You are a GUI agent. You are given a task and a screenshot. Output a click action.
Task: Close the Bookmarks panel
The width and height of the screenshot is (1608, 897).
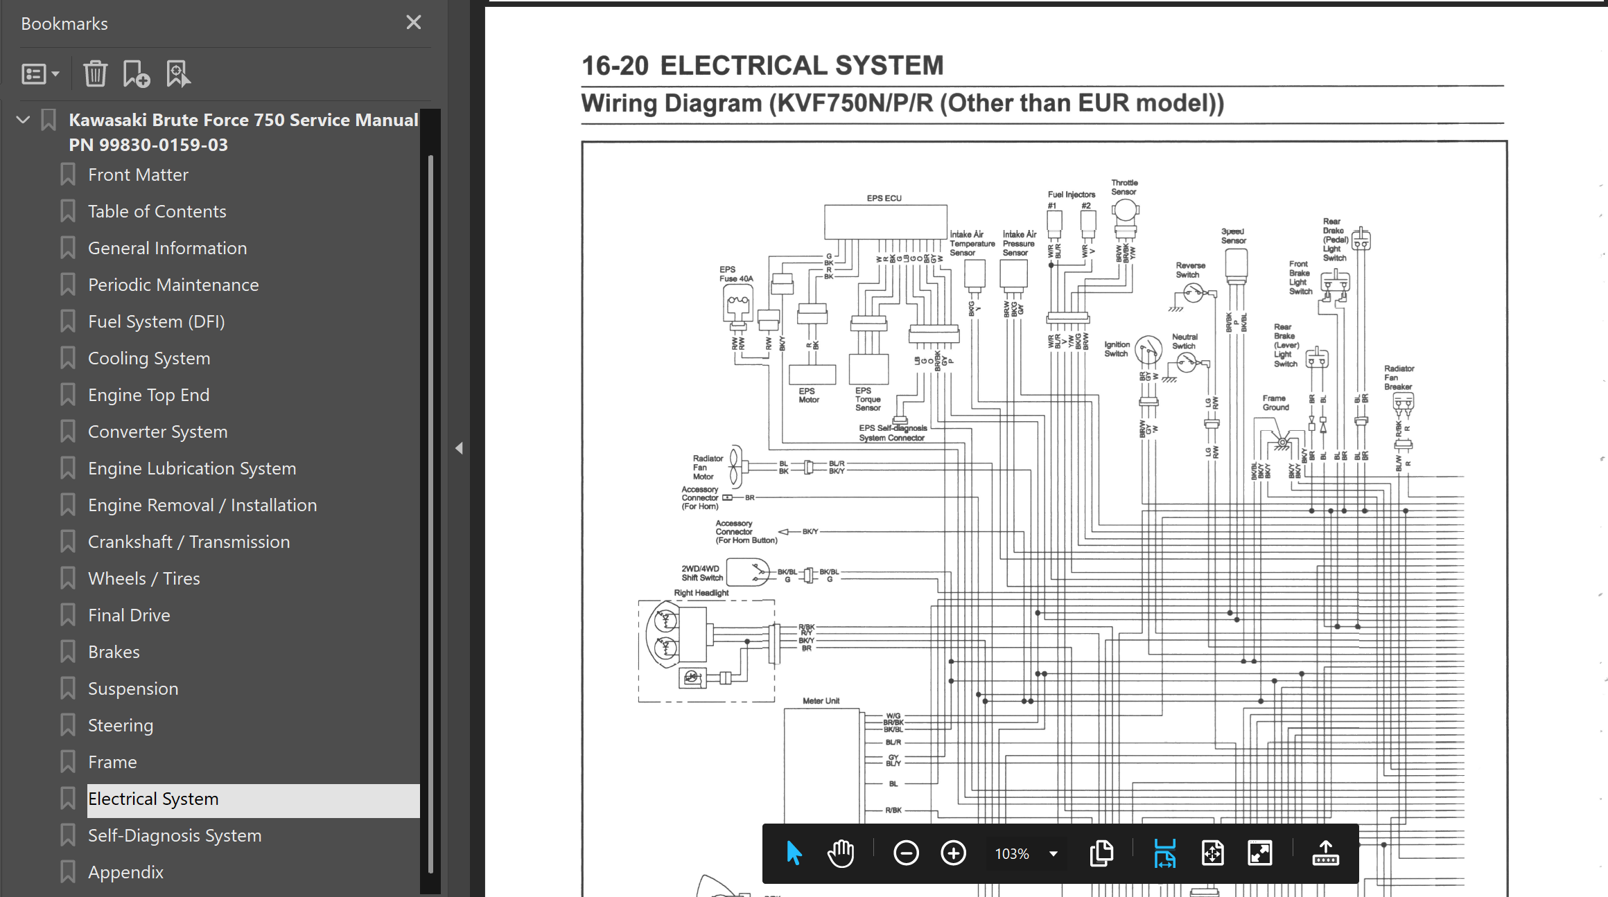tap(414, 23)
